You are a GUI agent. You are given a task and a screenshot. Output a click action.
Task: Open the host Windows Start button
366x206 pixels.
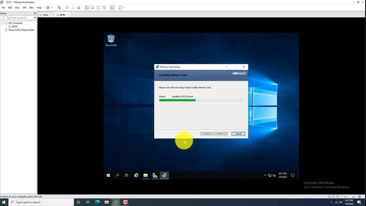(x=4, y=202)
